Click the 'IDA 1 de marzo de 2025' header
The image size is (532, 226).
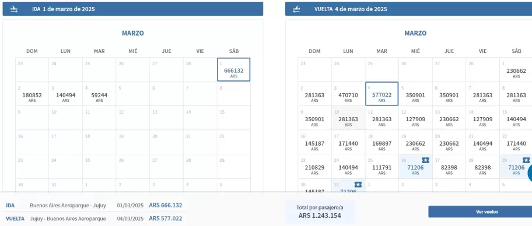pos(132,9)
